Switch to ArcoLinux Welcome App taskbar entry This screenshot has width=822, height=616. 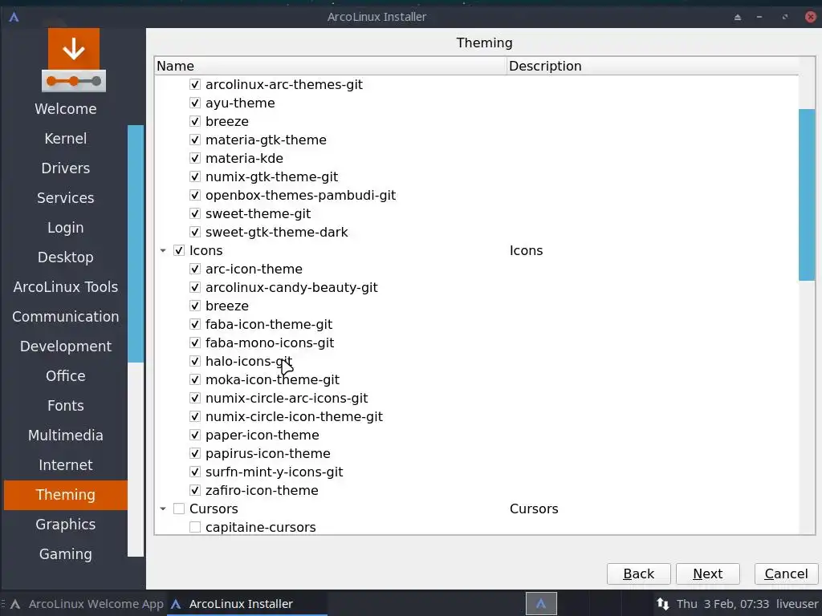click(87, 603)
